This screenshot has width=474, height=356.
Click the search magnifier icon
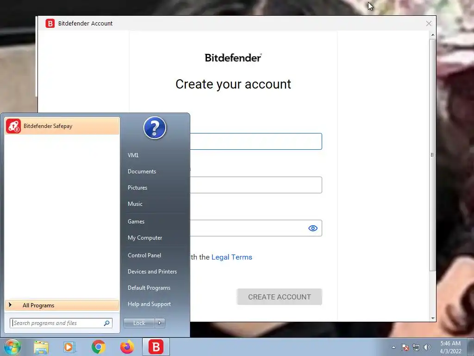pos(107,323)
